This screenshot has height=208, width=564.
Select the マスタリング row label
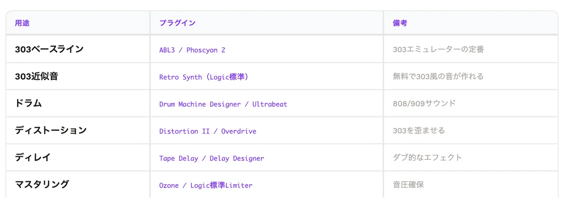click(42, 185)
